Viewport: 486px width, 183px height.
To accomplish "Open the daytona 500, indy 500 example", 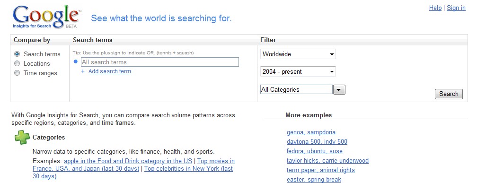I will pos(317,142).
